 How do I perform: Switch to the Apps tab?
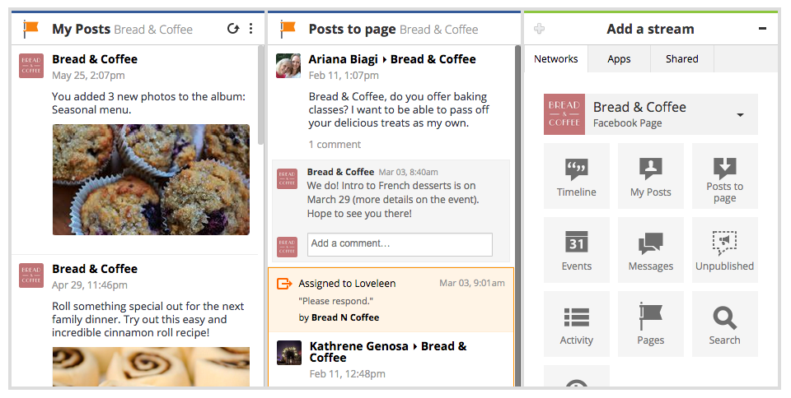(x=619, y=59)
